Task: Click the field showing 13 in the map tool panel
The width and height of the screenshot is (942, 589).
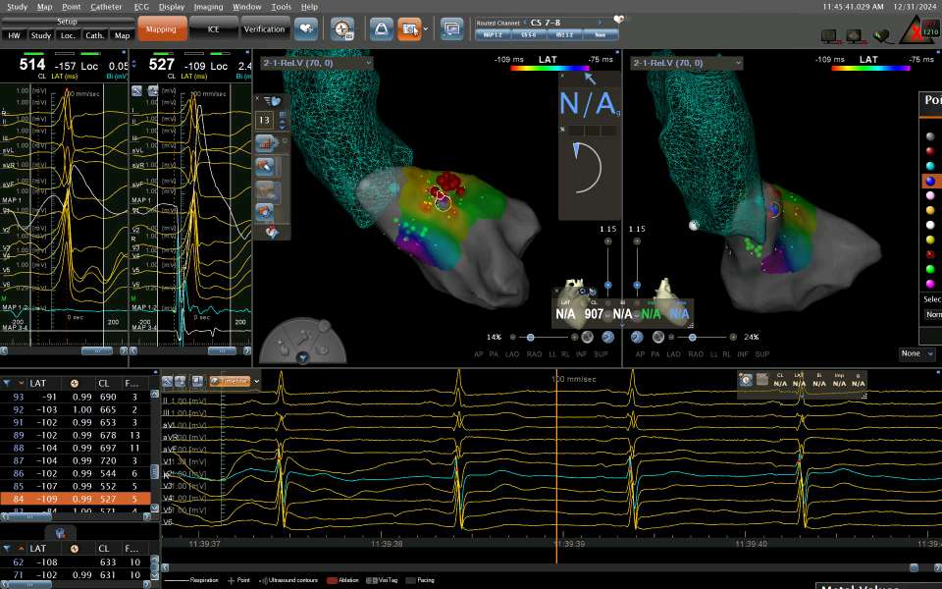Action: point(264,120)
